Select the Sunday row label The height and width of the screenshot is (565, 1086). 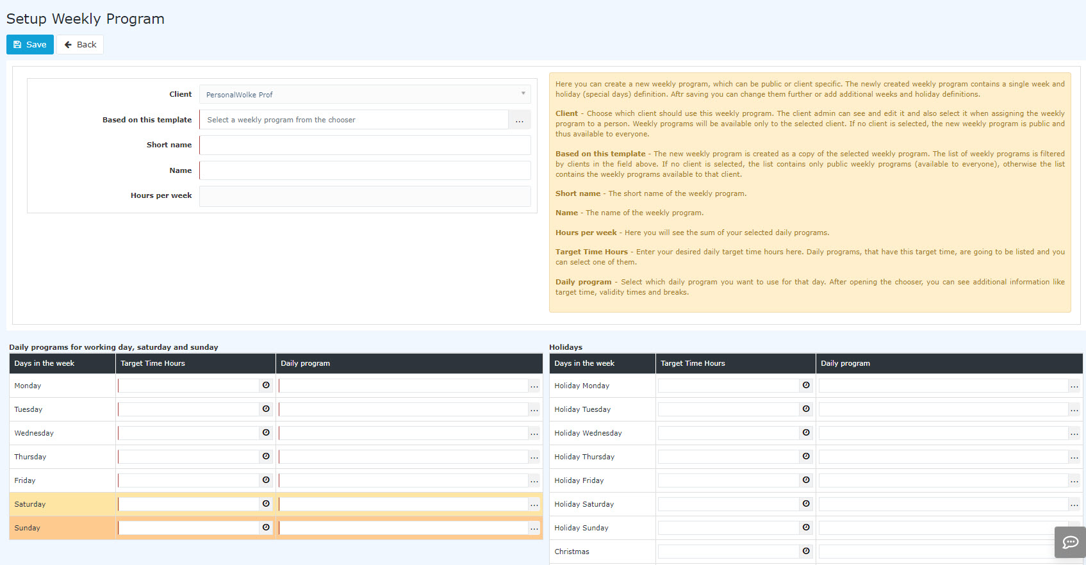(x=28, y=528)
